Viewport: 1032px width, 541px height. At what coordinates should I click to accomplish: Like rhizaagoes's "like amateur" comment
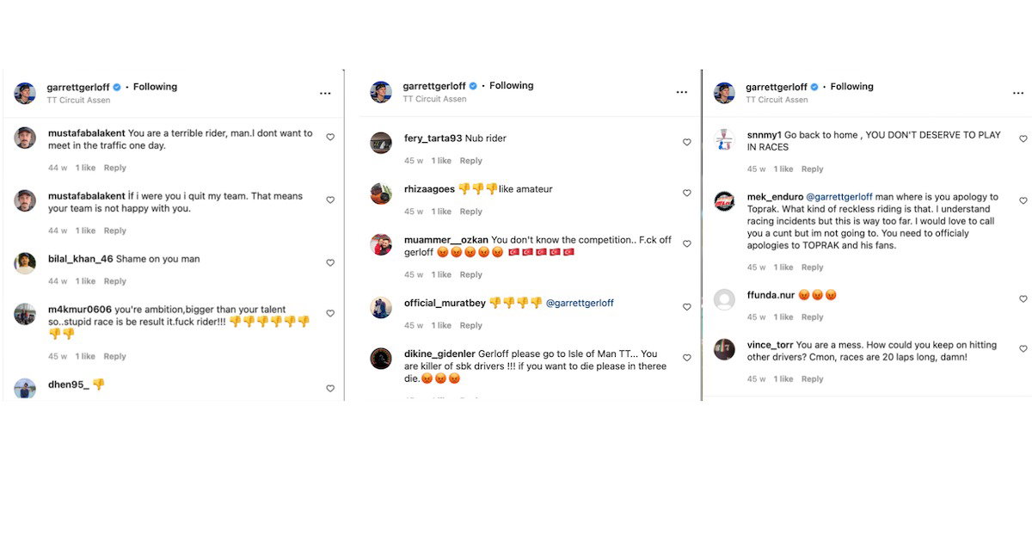(686, 193)
